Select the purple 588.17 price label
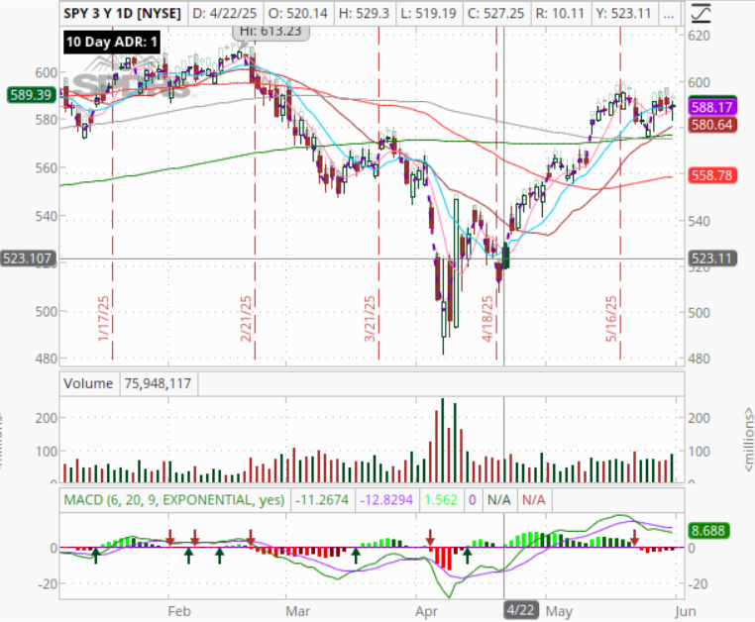Viewport: 755px width, 622px height. tap(711, 107)
